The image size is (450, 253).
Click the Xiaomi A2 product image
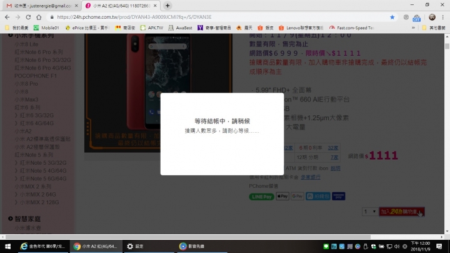[158, 93]
